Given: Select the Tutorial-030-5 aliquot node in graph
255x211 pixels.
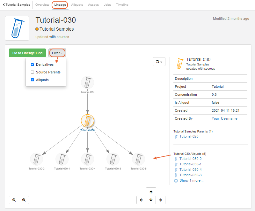Looking at the screenshot, I should click(138, 159).
